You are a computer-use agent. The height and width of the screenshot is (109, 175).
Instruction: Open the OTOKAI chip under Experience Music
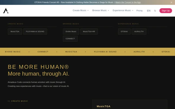tap(124, 32)
